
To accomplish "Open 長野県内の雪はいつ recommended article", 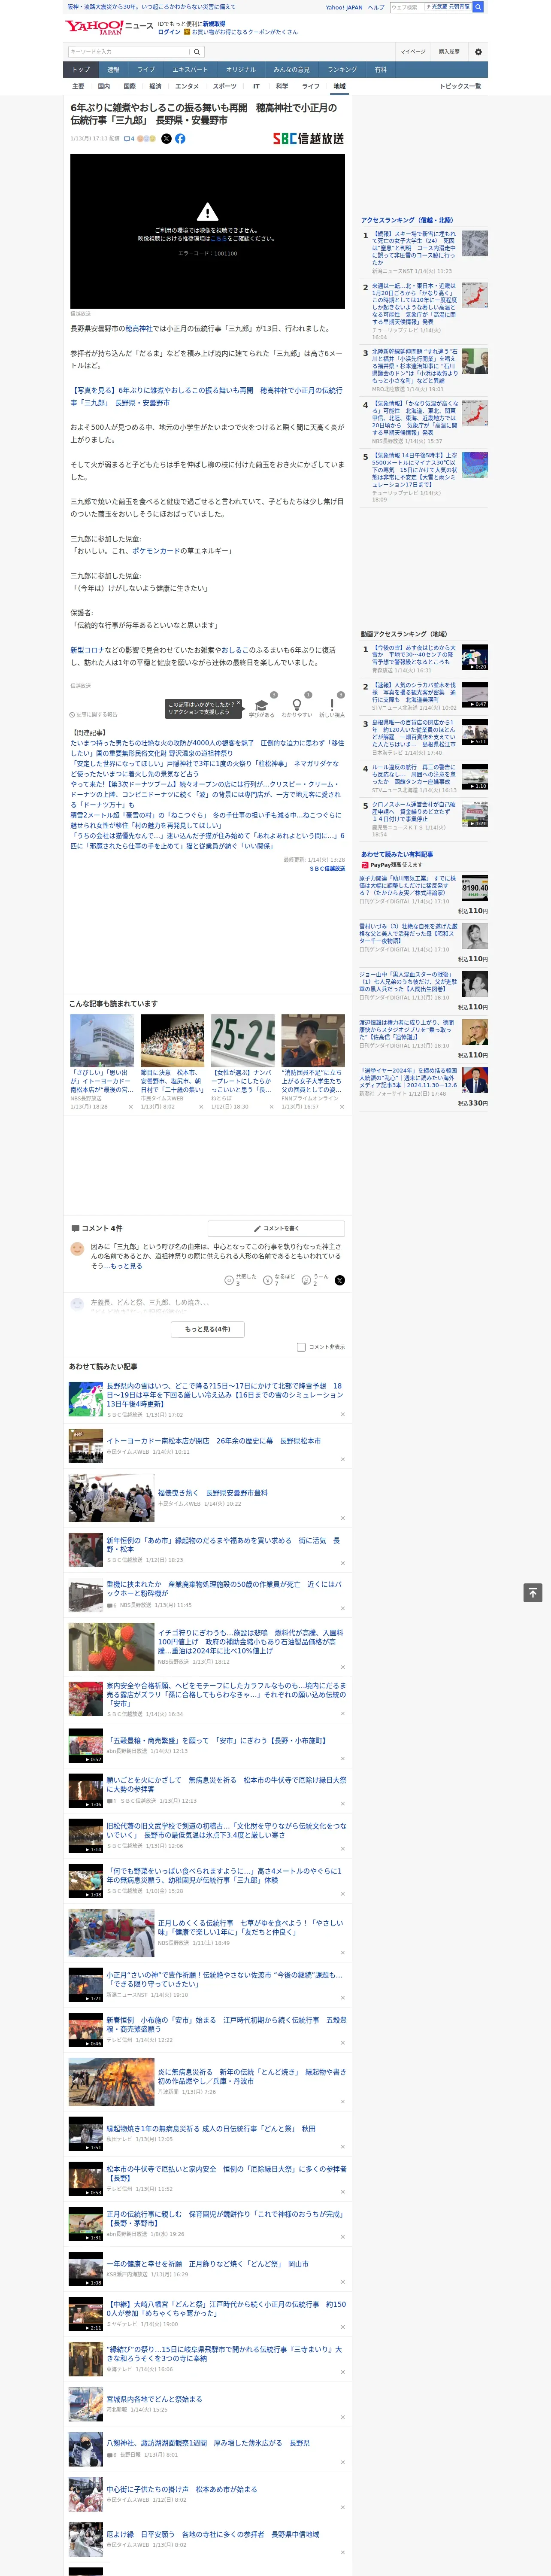I will coord(224,1395).
